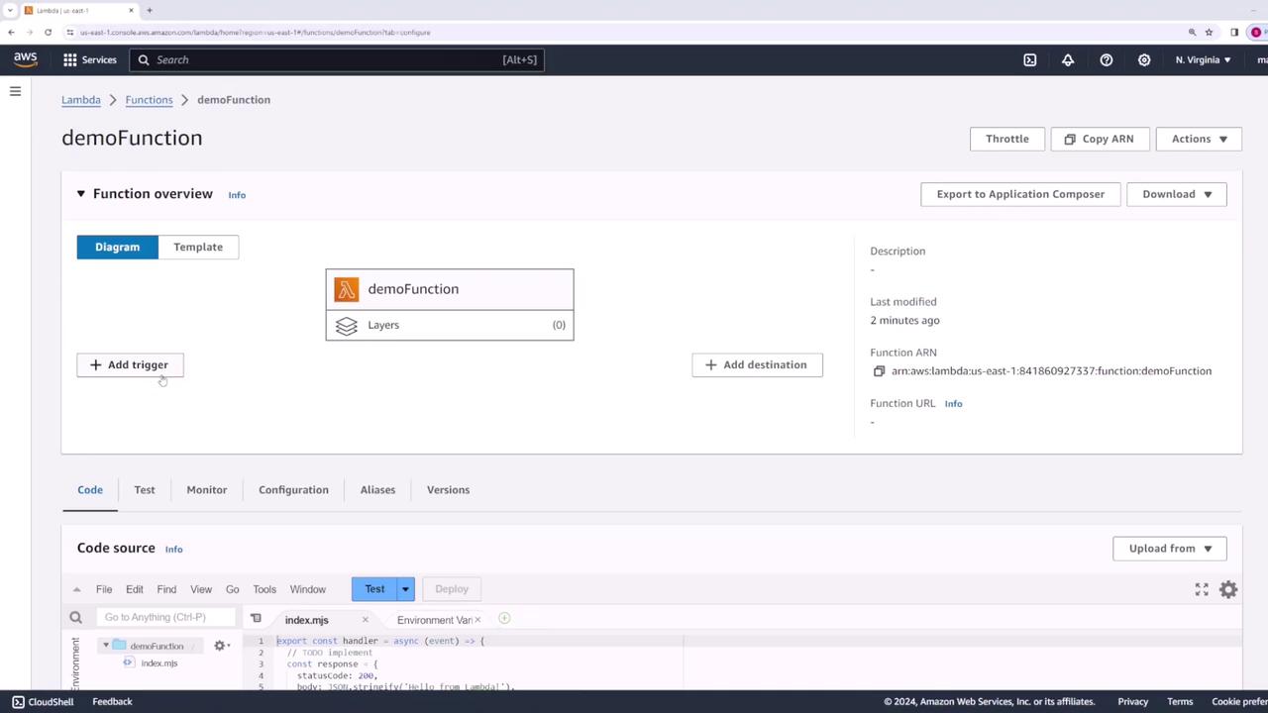The width and height of the screenshot is (1268, 713).
Task: Click Export to Application Composer
Action: [1020, 194]
